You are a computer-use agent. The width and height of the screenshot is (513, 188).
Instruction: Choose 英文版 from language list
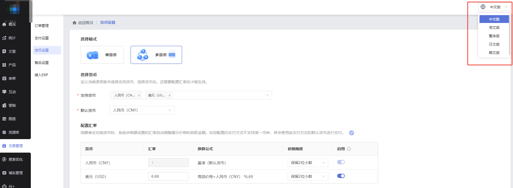[x=494, y=28]
